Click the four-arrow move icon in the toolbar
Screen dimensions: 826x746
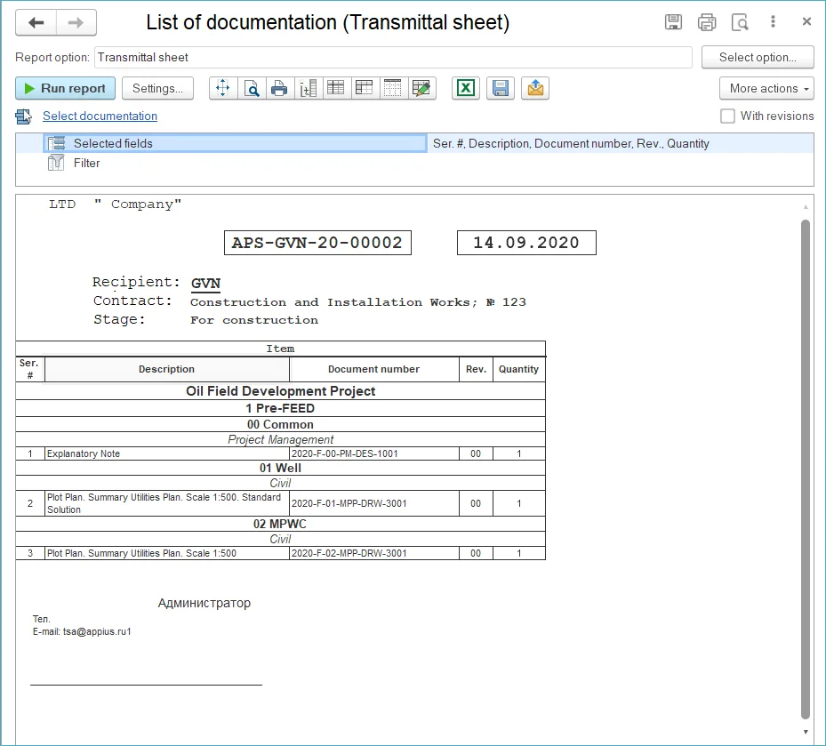pos(223,88)
